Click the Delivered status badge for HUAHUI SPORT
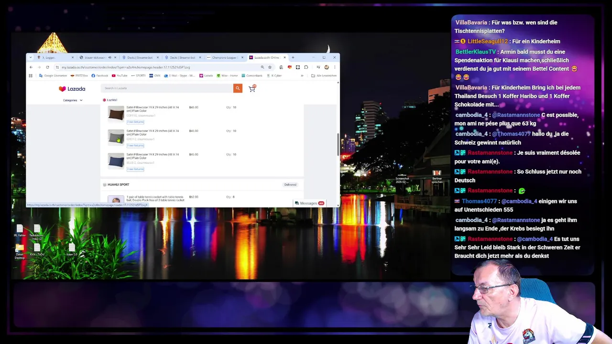This screenshot has height=344, width=612. pos(290,184)
